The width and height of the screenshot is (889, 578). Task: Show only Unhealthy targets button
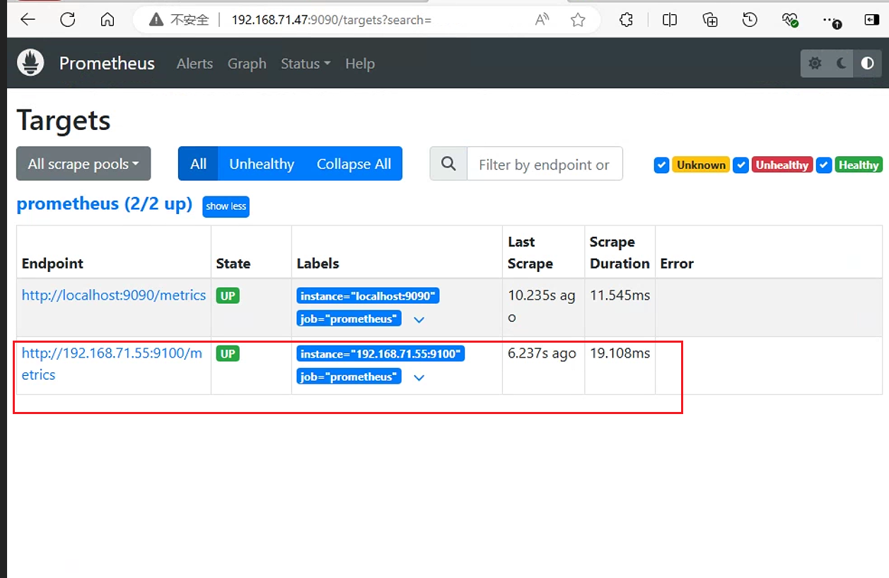click(x=262, y=164)
